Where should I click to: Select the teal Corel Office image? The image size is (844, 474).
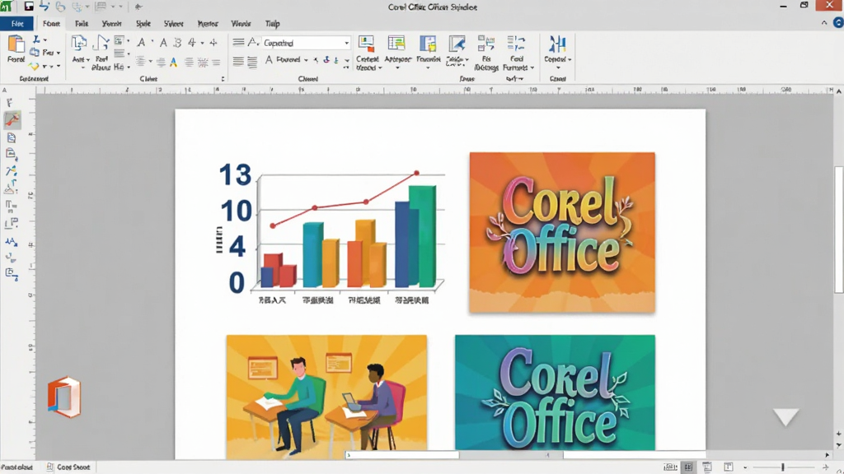tap(555, 393)
